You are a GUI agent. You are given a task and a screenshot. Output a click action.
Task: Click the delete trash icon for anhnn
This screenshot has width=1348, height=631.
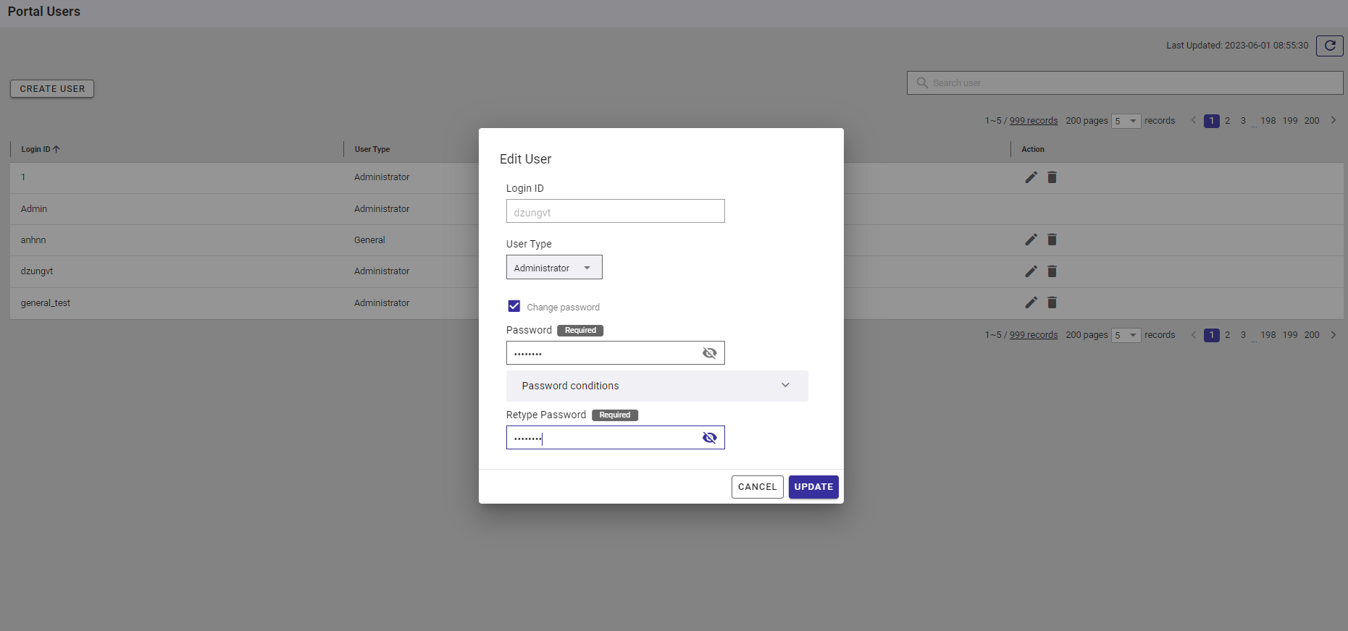[1052, 240]
